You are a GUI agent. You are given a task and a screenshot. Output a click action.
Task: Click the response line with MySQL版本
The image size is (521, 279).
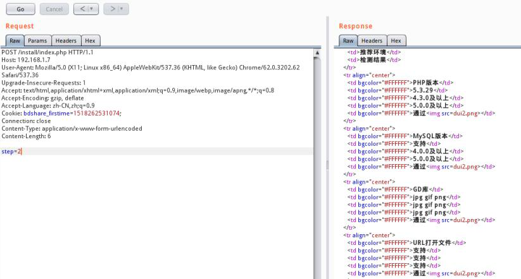(405, 136)
